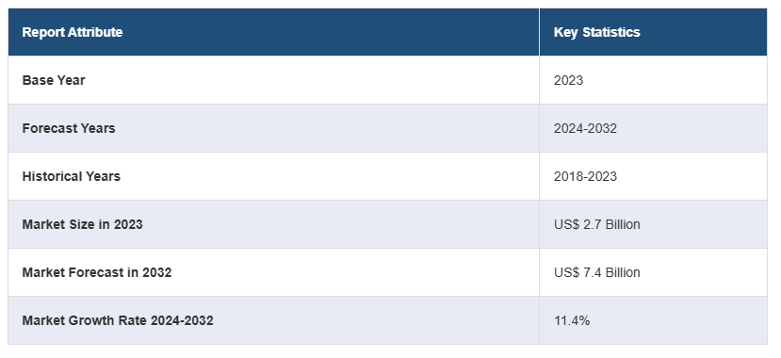Select the Market Forecast in 2032 label
Screen dimensions: 781x358
(x=97, y=272)
